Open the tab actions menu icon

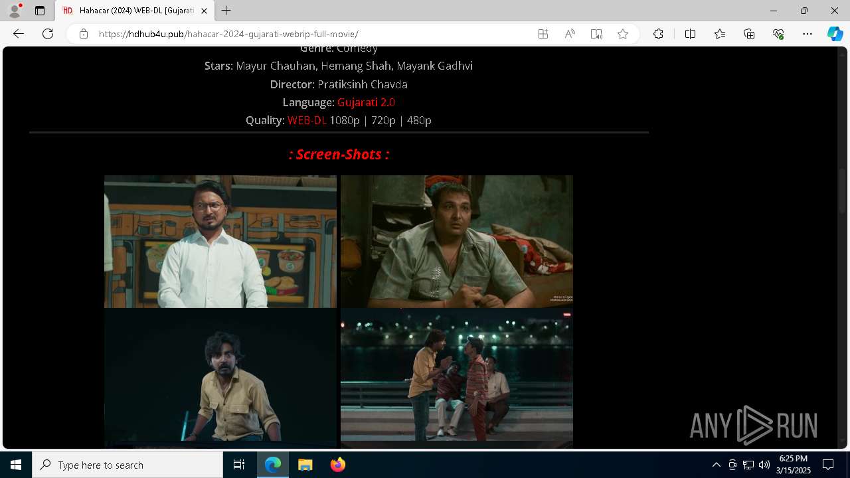40,11
